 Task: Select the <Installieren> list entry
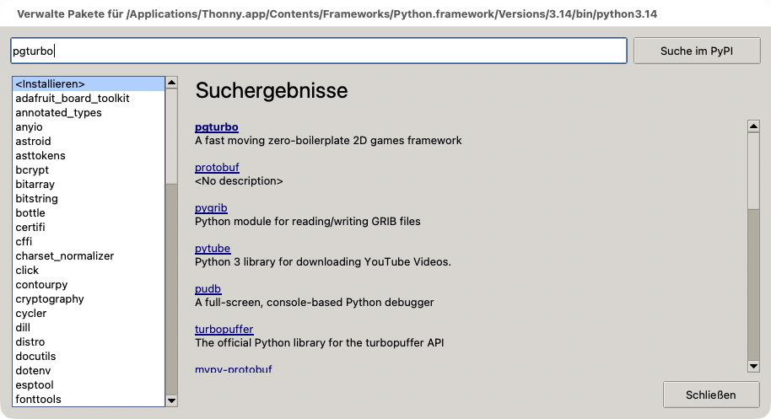pyautogui.click(x=89, y=84)
